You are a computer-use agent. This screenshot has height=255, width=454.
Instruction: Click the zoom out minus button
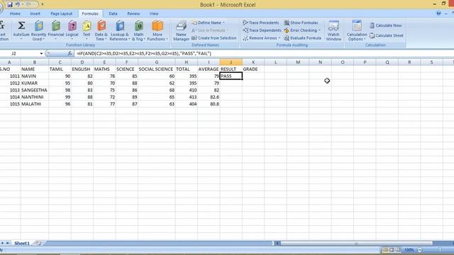point(419,250)
